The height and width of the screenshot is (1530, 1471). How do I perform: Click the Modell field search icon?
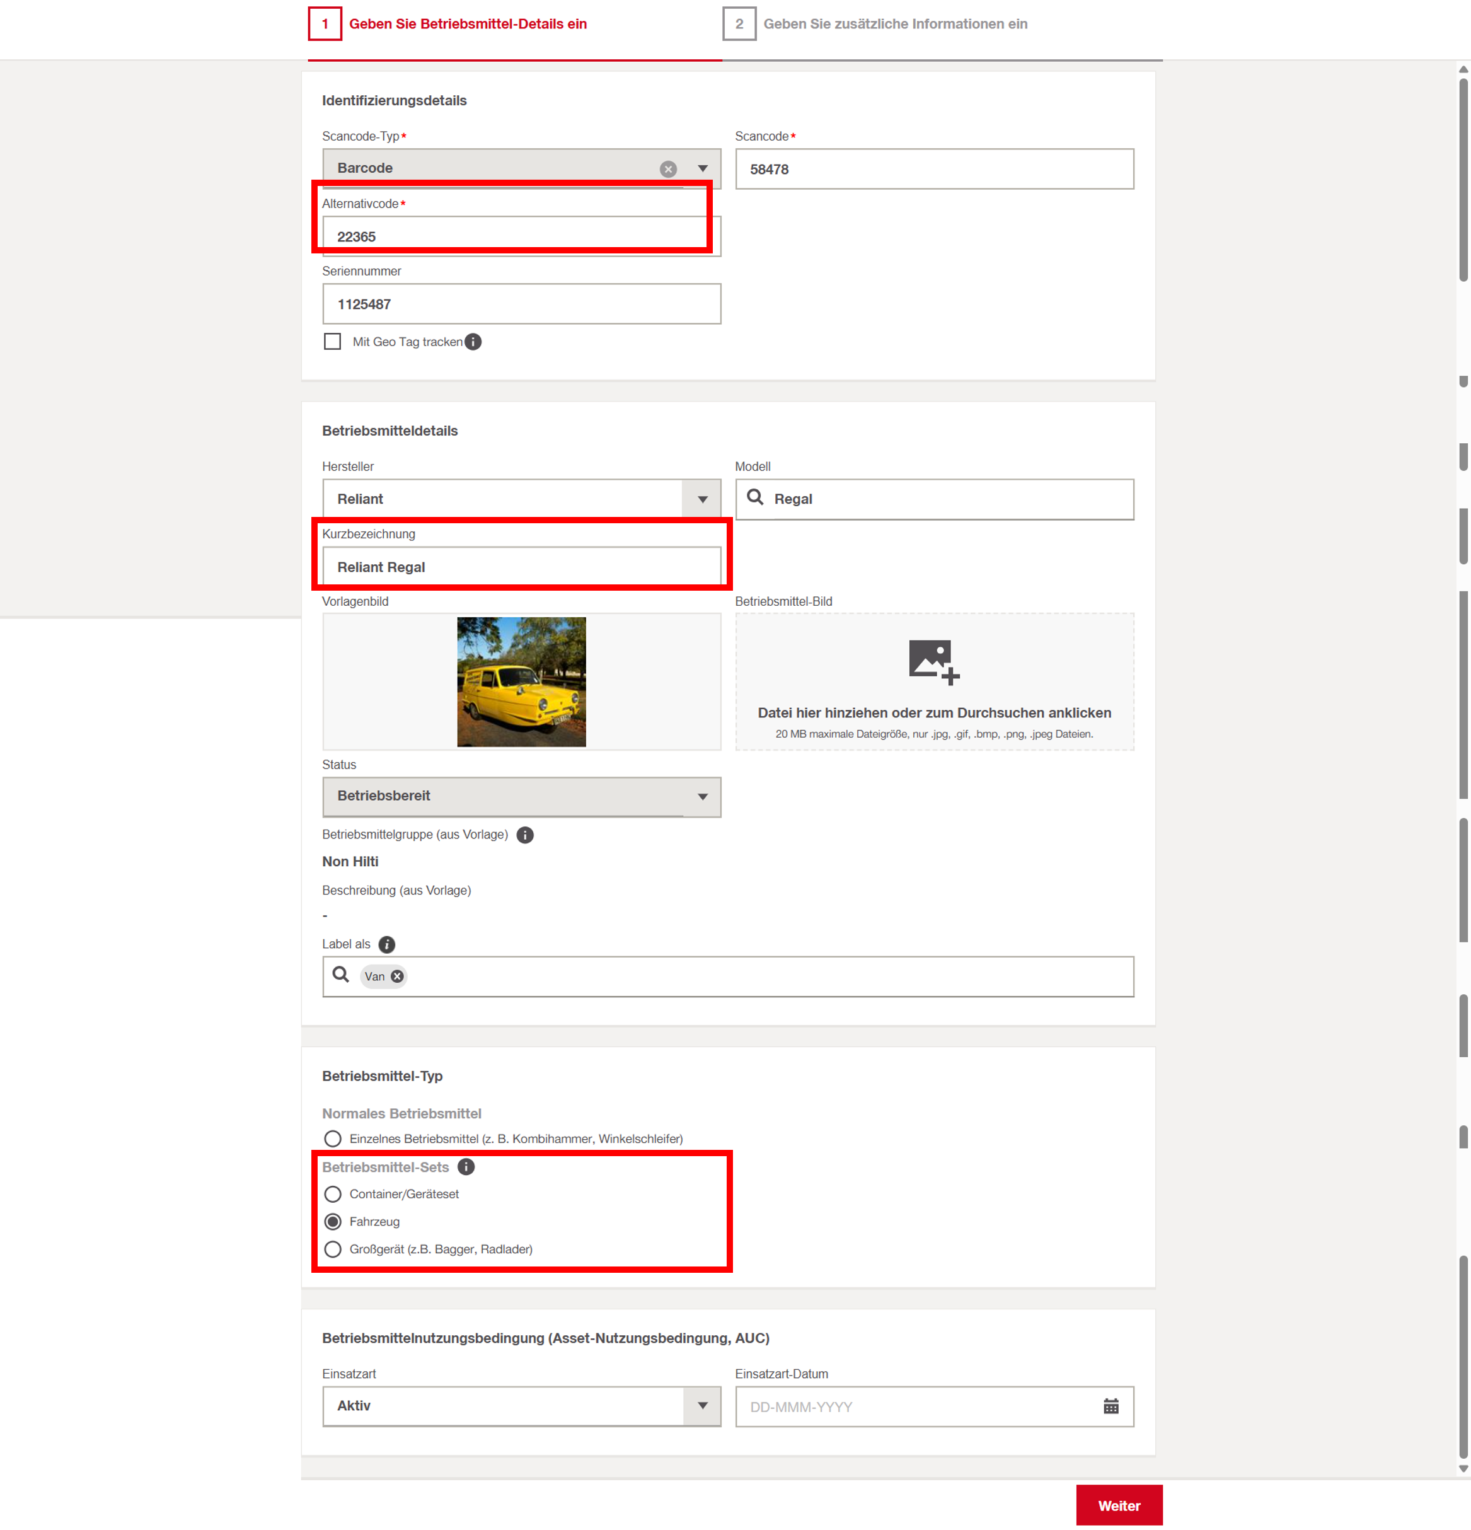[754, 498]
